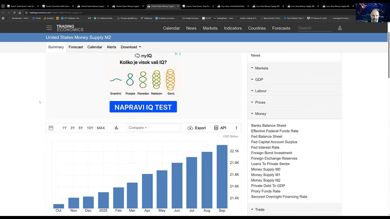Click the browser address bar URL

[56, 12]
